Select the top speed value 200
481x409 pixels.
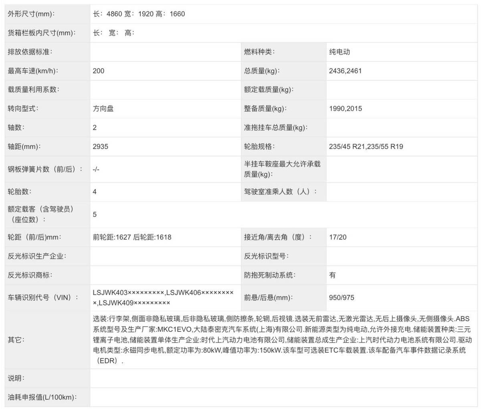[x=99, y=71]
